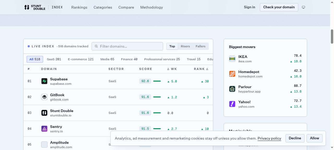This screenshot has width=334, height=150.
Task: Click GitBook score progress bar
Action: (x=157, y=97)
